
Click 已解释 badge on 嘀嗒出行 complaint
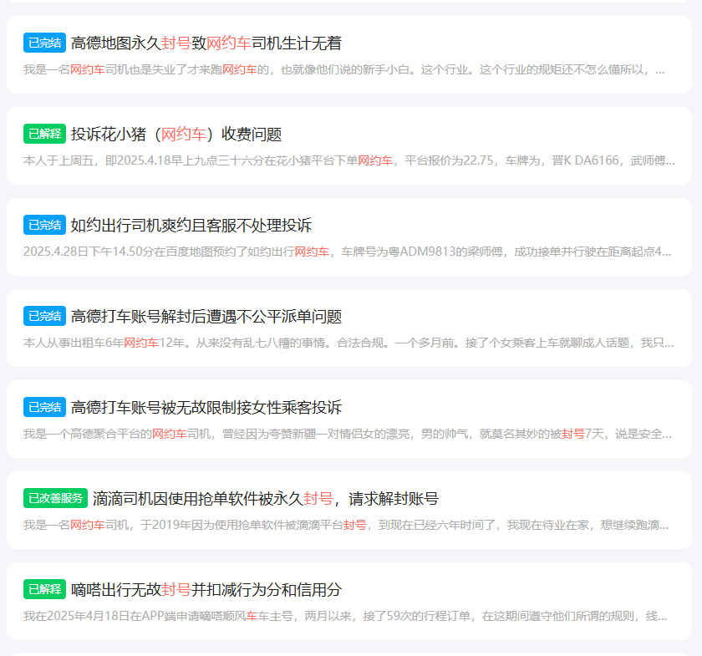pos(45,589)
